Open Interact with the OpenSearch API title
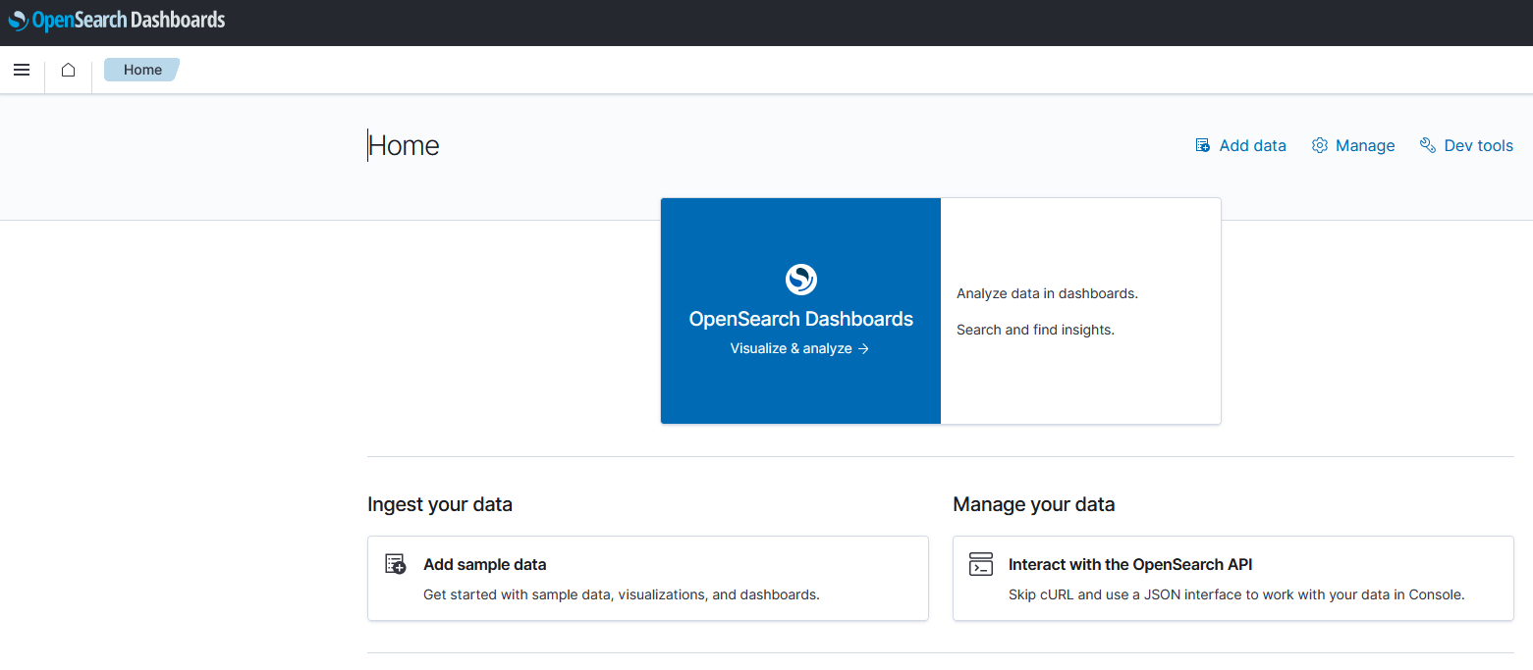Viewport: 1533px width, 670px height. [1130, 565]
